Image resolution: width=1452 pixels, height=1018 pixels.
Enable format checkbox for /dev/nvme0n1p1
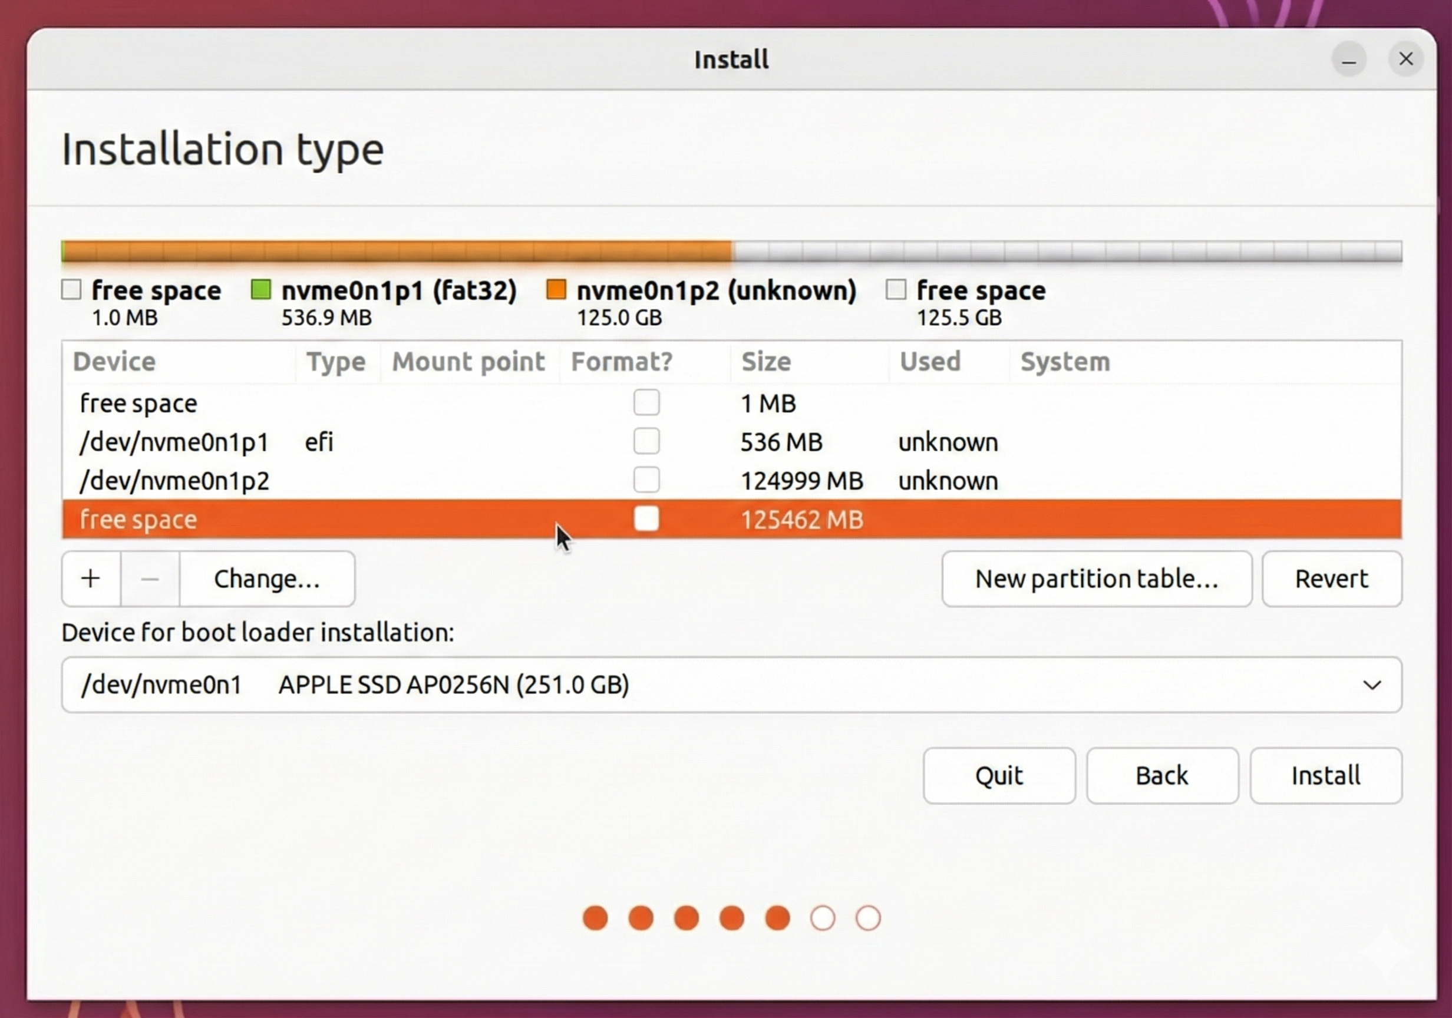click(646, 441)
